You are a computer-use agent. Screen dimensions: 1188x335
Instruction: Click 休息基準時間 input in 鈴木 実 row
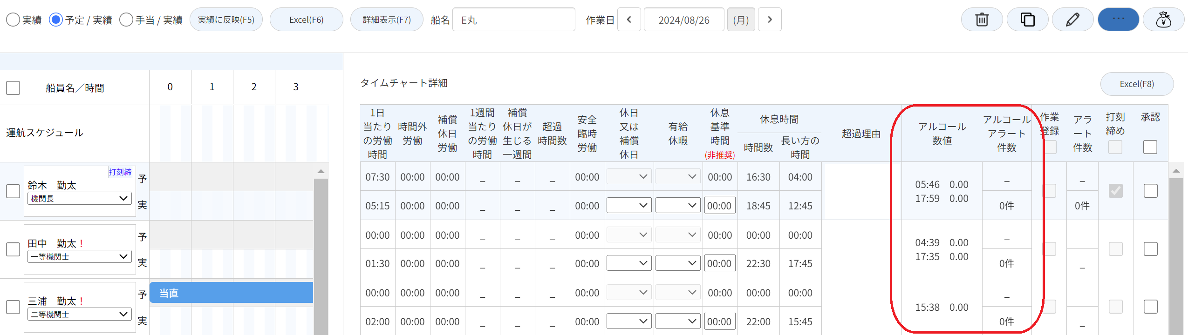click(720, 205)
